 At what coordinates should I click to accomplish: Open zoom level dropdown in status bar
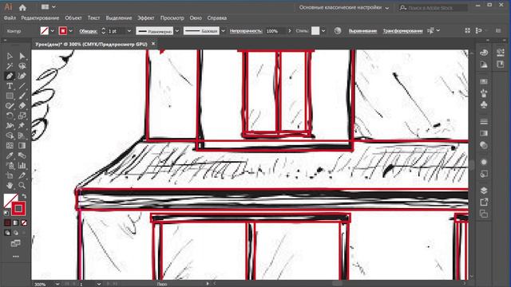(57, 284)
